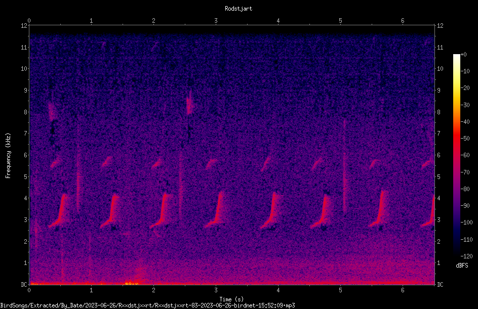Click the dBFS color scale bar
Image resolution: width=478 pixels, height=309 pixels.
456,155
